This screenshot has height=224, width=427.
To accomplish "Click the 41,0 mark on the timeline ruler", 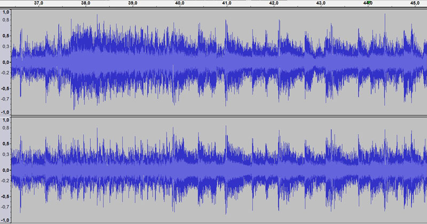I will [226, 3].
